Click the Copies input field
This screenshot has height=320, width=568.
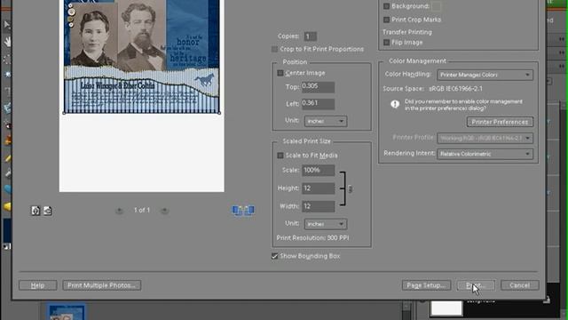point(310,36)
